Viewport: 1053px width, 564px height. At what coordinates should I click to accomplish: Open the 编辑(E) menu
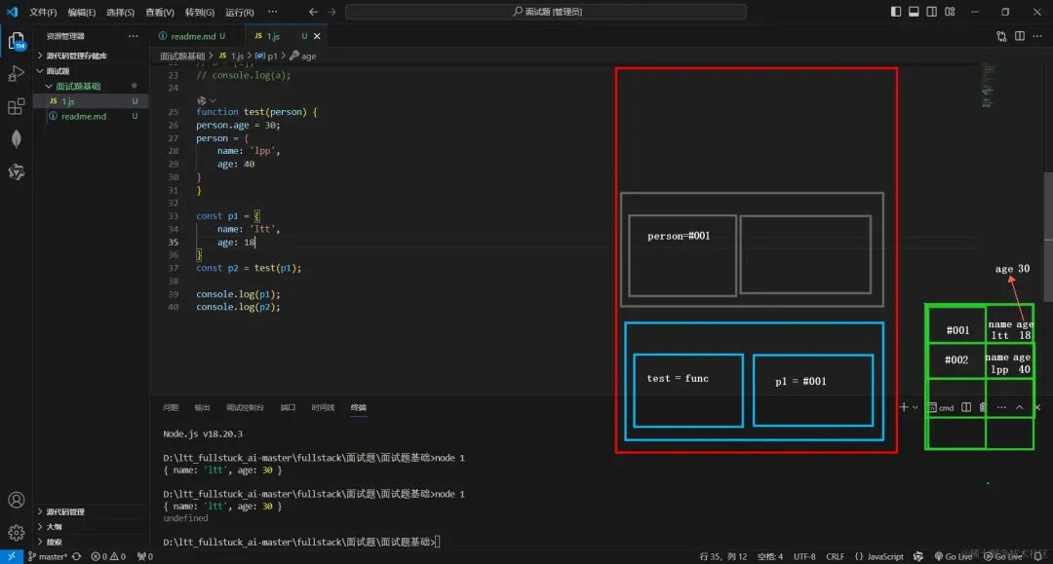pyautogui.click(x=81, y=12)
